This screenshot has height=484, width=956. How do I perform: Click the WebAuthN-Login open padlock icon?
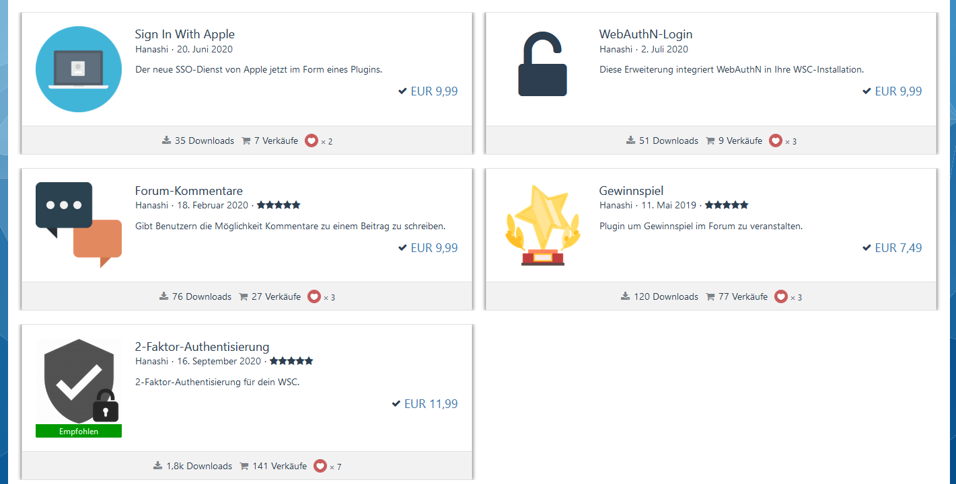tap(542, 66)
